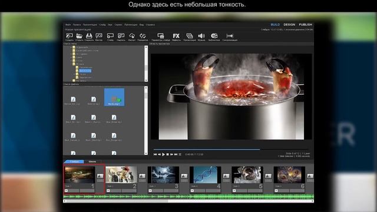The height and width of the screenshot is (212, 377).
Task: Add a blank slide with the Slide icon
Action: tap(110, 36)
